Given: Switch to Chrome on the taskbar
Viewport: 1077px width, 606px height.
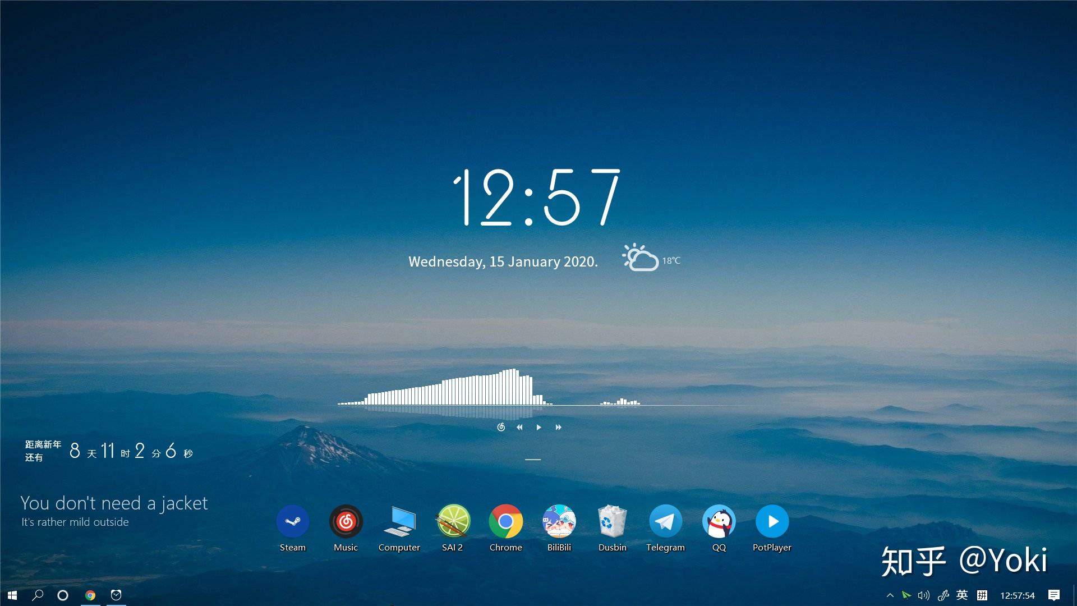Looking at the screenshot, I should (90, 595).
